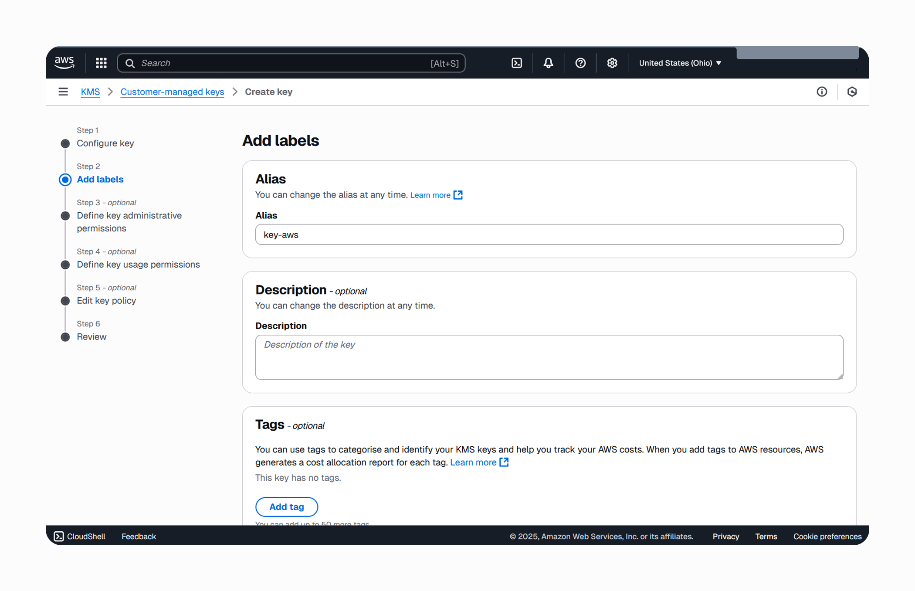Open the services grid menu icon

101,63
